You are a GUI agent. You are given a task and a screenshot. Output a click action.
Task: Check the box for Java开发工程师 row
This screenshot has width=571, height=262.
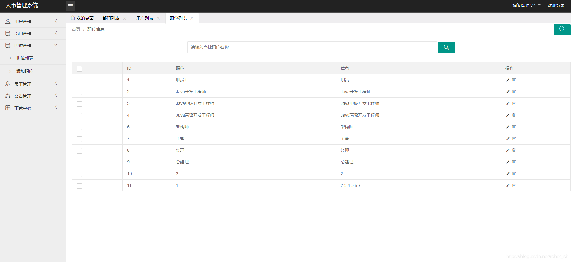79,92
